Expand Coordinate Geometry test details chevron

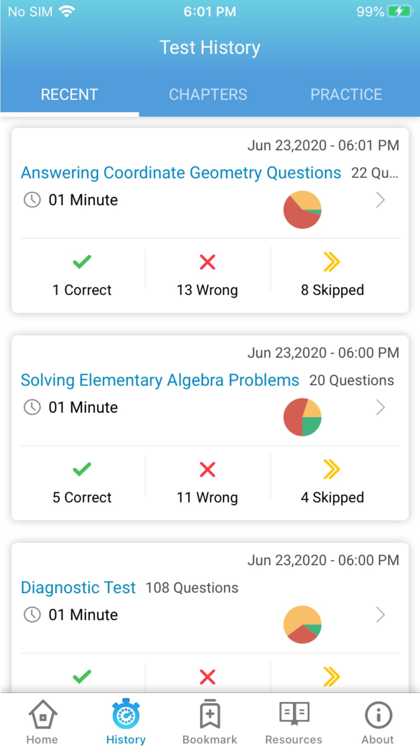(380, 200)
